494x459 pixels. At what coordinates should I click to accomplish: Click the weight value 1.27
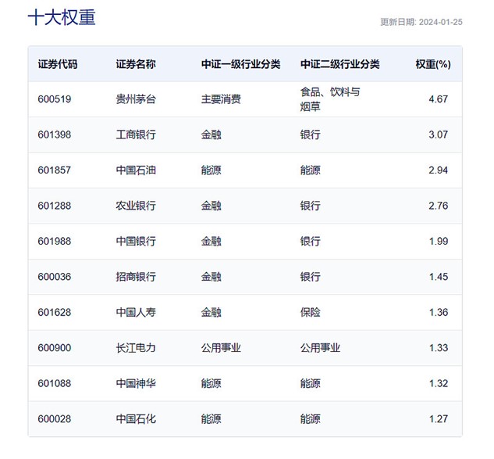[439, 419]
